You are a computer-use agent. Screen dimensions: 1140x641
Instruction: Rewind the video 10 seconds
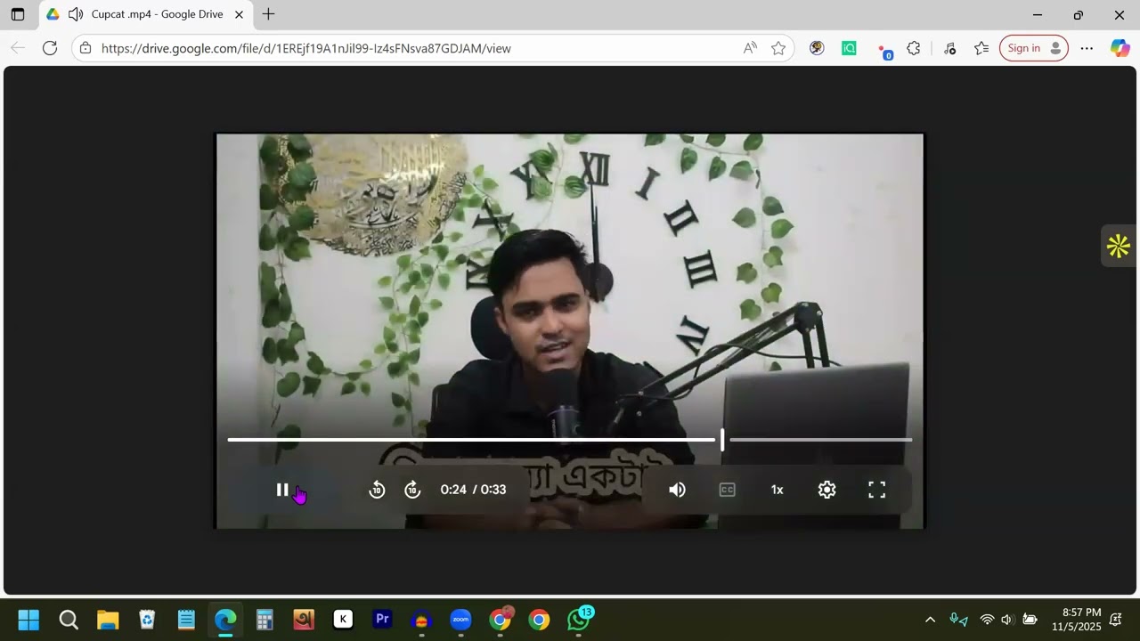click(377, 490)
